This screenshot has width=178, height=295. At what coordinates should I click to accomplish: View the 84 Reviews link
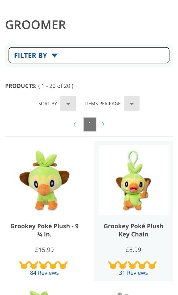pyautogui.click(x=44, y=273)
